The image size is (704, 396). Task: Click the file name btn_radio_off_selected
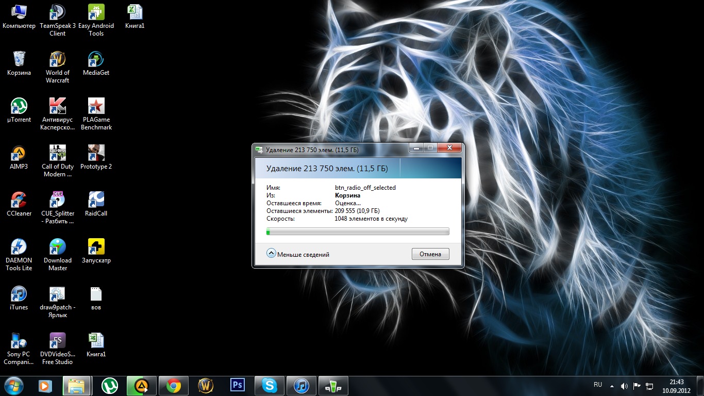[x=365, y=188]
